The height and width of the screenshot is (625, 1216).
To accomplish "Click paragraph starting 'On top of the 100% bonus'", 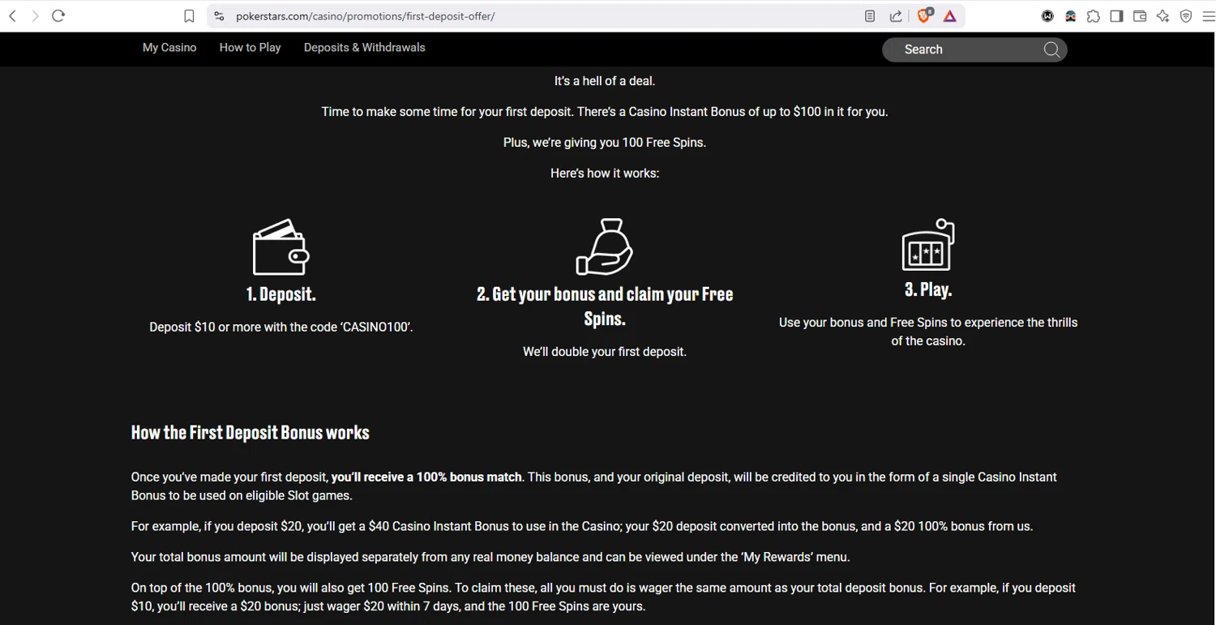I will tap(603, 597).
